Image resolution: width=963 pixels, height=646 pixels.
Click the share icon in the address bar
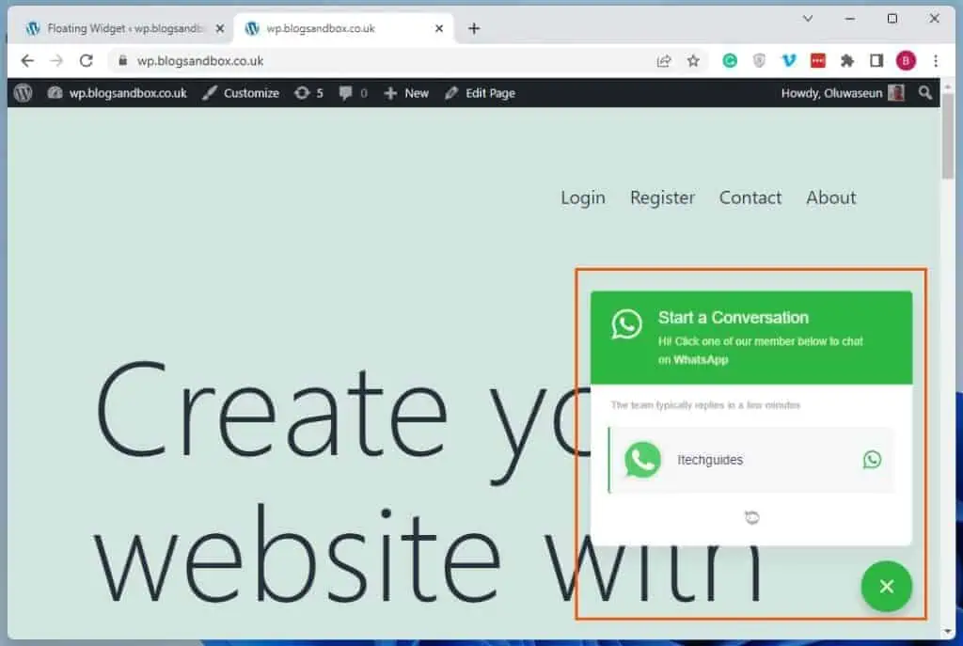(664, 60)
